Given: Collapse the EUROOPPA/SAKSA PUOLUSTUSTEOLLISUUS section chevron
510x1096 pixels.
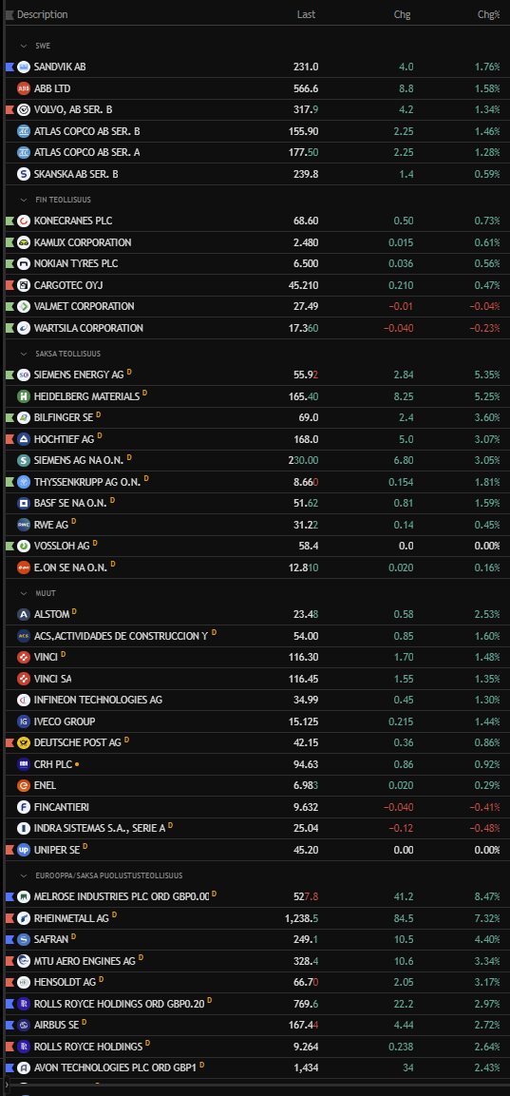Looking at the screenshot, I should pyautogui.click(x=23, y=875).
